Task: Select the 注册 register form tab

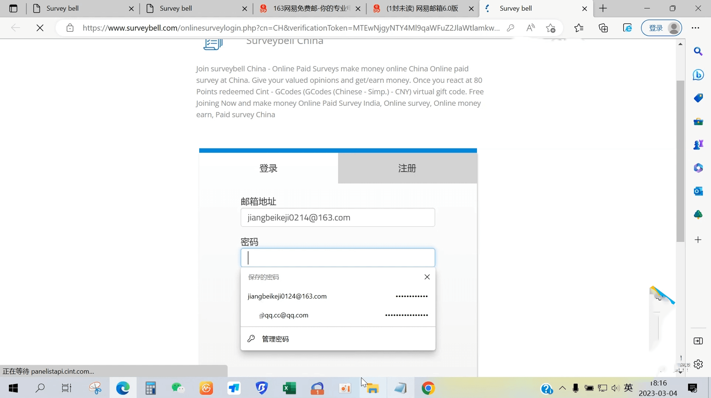Action: [407, 168]
